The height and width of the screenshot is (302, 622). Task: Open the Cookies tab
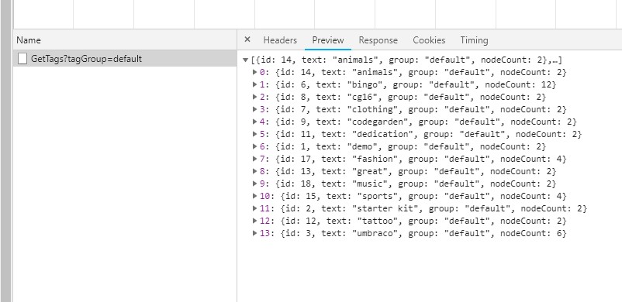[429, 40]
